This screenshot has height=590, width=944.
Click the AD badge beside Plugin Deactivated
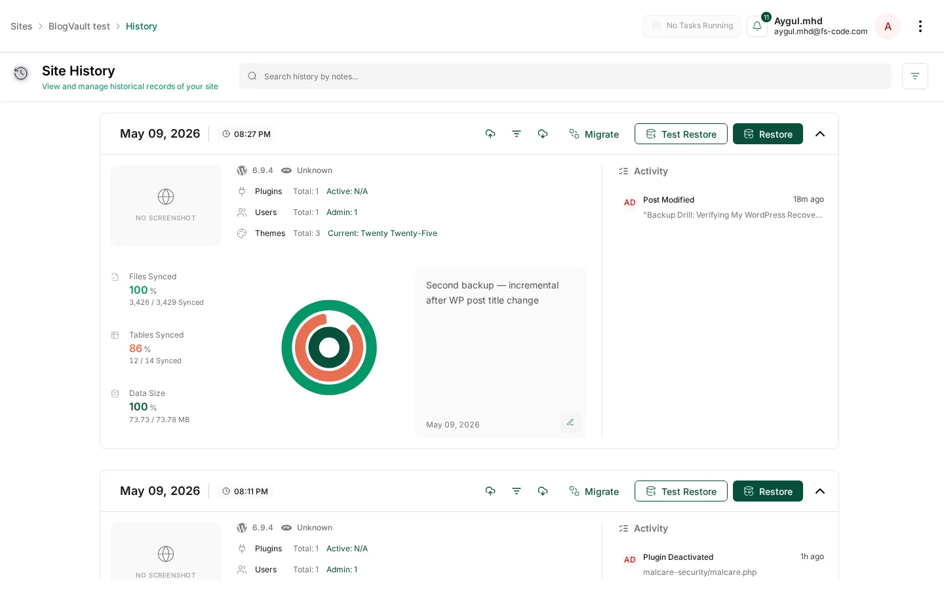pyautogui.click(x=630, y=560)
